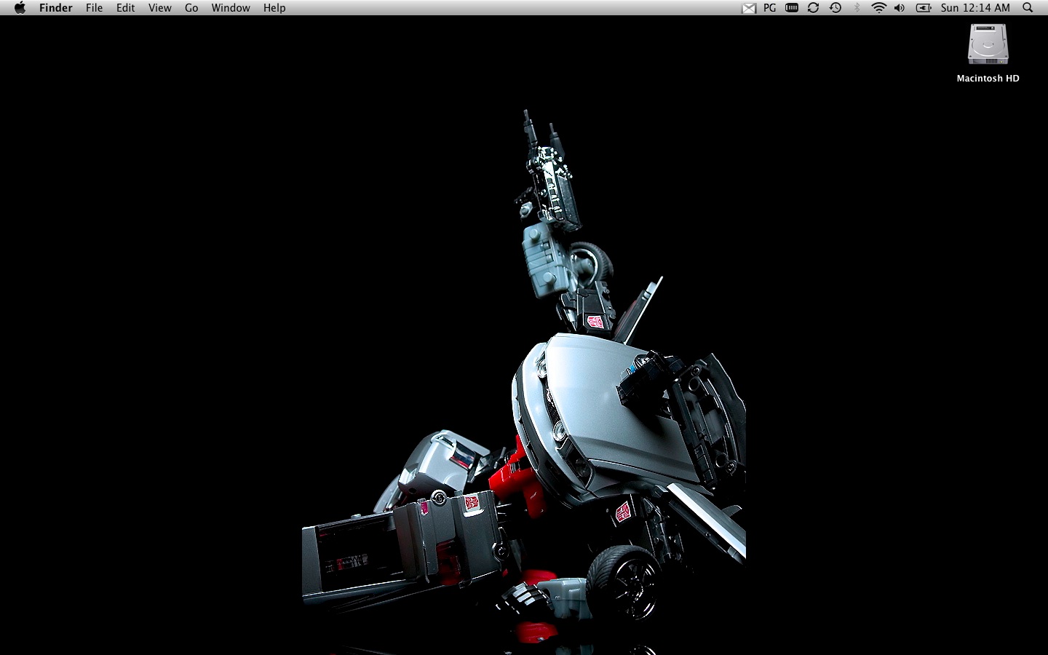The height and width of the screenshot is (655, 1048).
Task: Click the memory chip status icon
Action: 792,8
